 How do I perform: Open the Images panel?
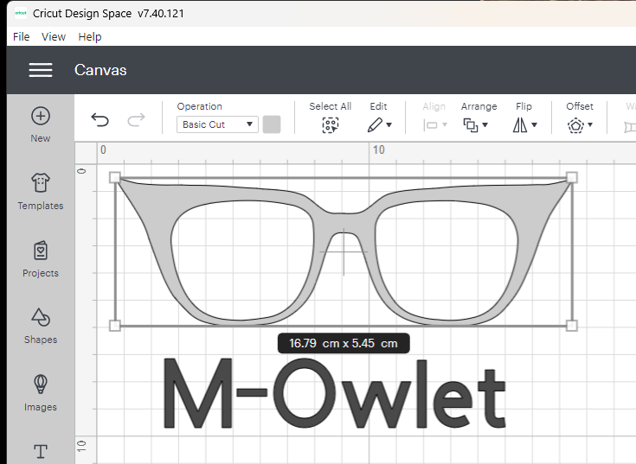tap(41, 385)
